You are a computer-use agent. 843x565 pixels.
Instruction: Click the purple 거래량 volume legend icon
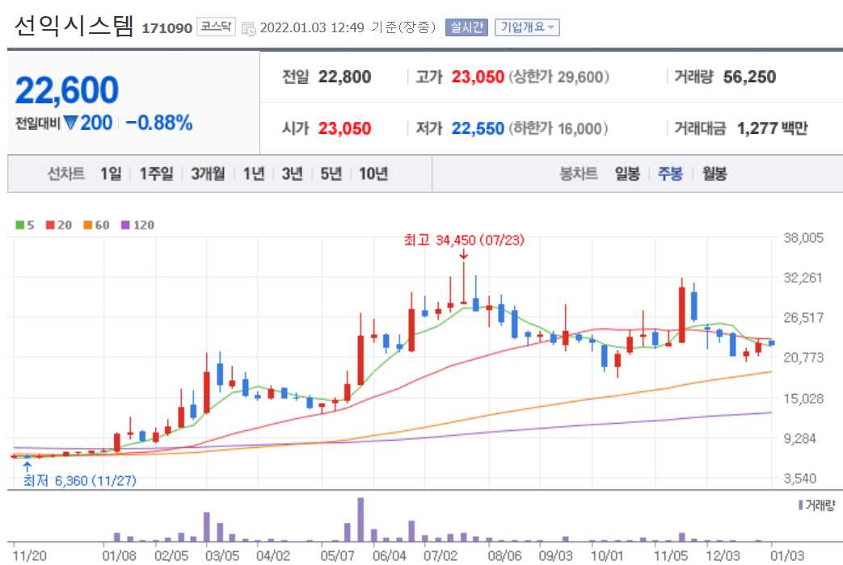(x=800, y=504)
